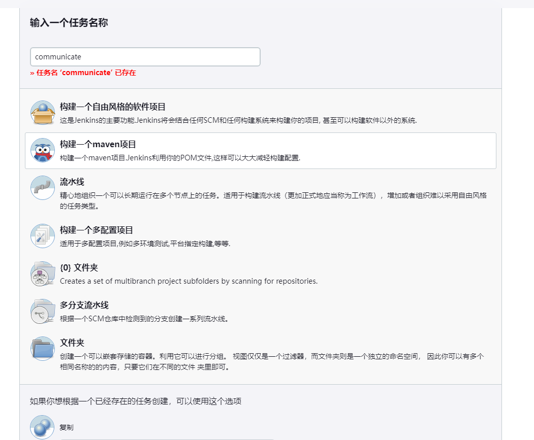
Task: Click the 复制 copy spheres icon
Action: click(x=42, y=427)
